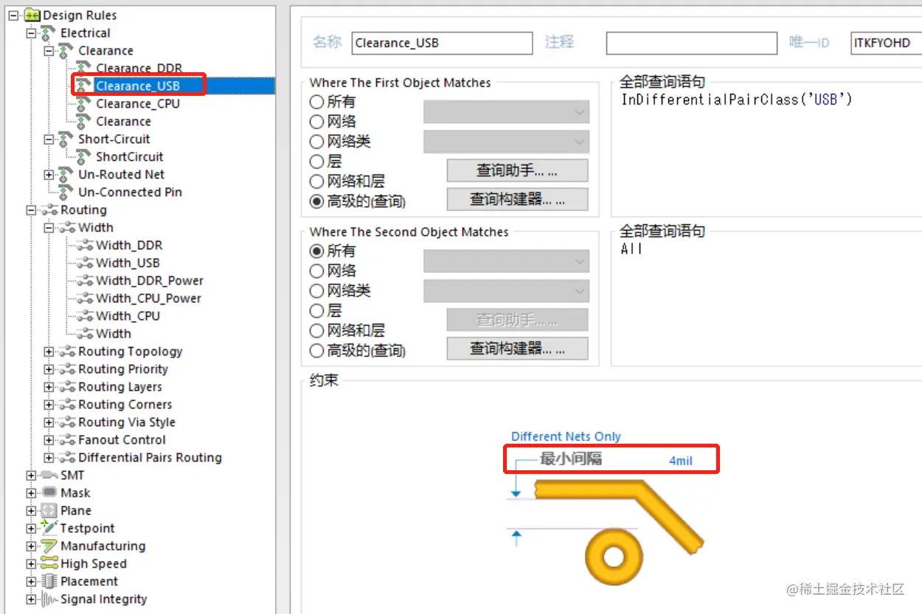
Task: Select 高级的(查询) radio for second object
Action: coord(316,351)
